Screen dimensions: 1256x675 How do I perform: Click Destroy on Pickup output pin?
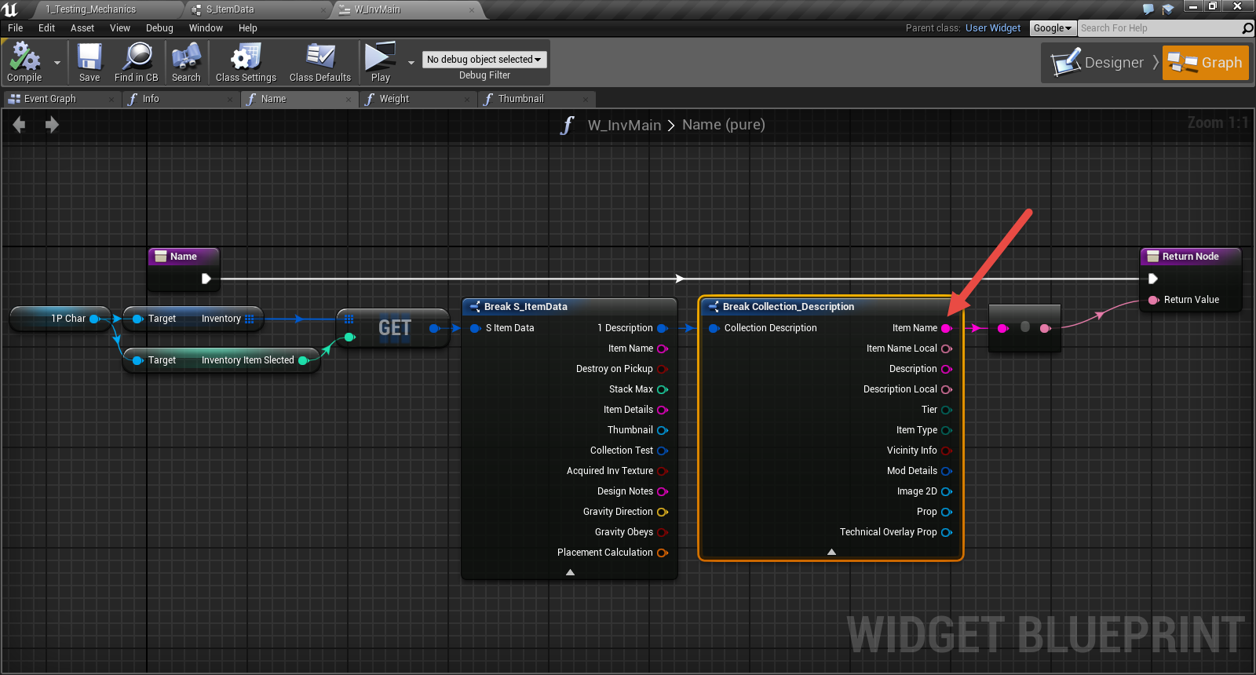(663, 369)
